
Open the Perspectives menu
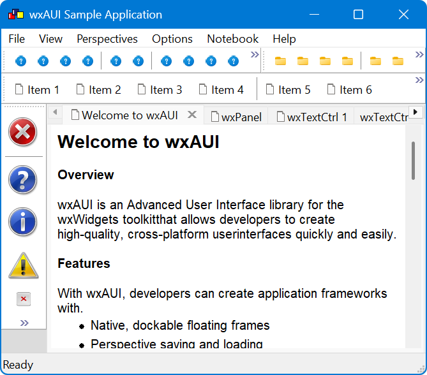click(107, 39)
